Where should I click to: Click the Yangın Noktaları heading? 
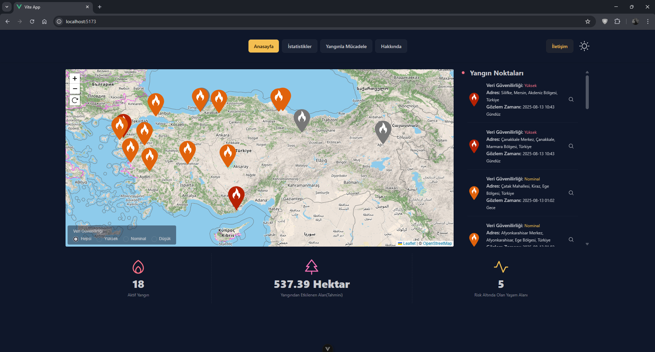(496, 73)
